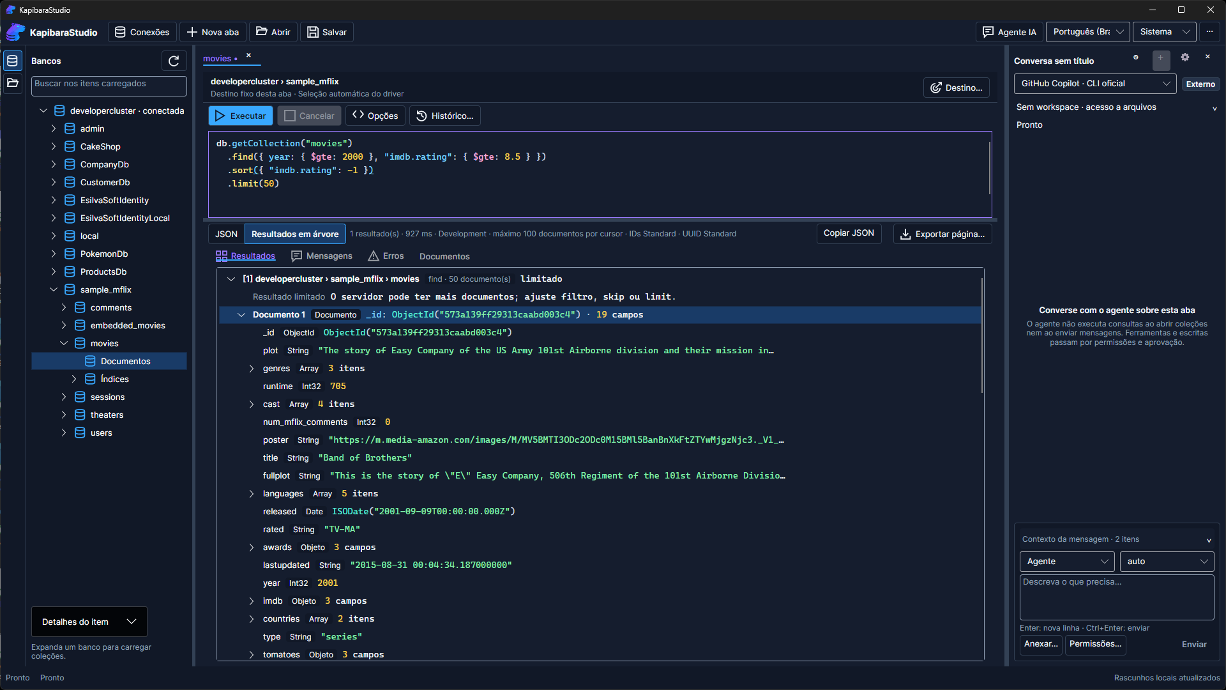1226x690 pixels.
Task: Click Exportar página button
Action: [942, 234]
